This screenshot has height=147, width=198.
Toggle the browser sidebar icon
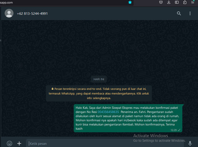(x=177, y=2)
